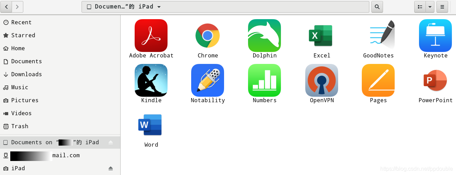The width and height of the screenshot is (456, 175).
Task: Open the Pages app folder
Action: click(378, 80)
